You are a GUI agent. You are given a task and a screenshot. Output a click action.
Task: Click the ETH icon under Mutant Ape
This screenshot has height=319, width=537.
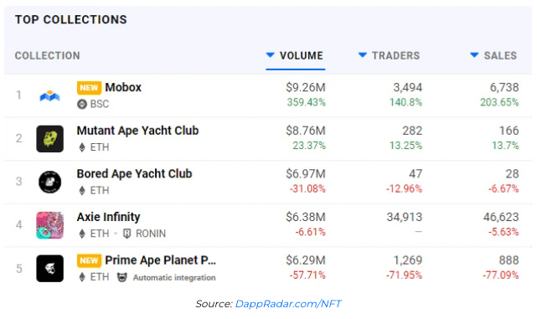pos(82,147)
